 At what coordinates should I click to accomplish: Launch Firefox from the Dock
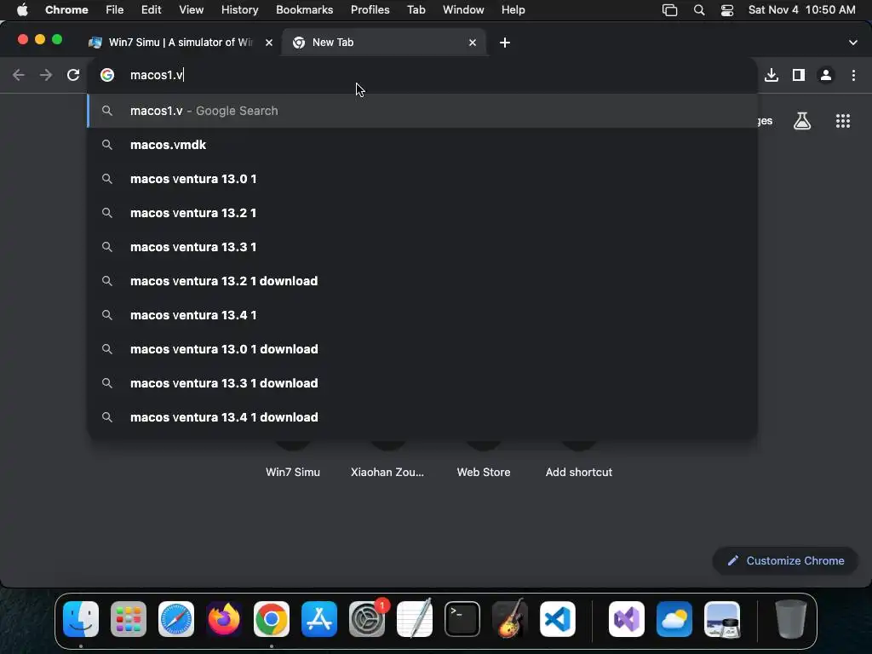[224, 619]
